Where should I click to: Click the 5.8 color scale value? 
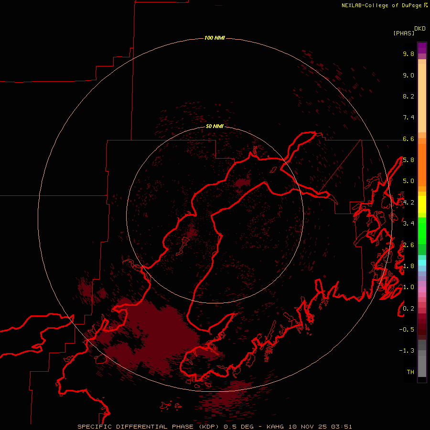click(408, 160)
